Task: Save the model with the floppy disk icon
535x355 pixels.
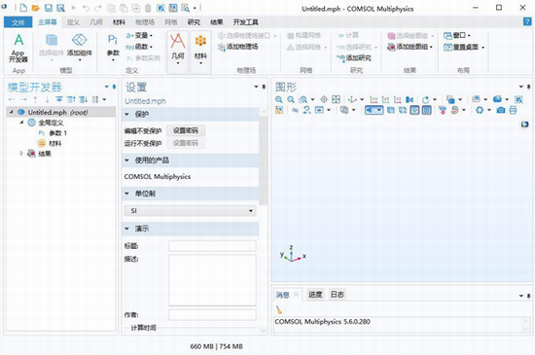Action: coord(49,8)
